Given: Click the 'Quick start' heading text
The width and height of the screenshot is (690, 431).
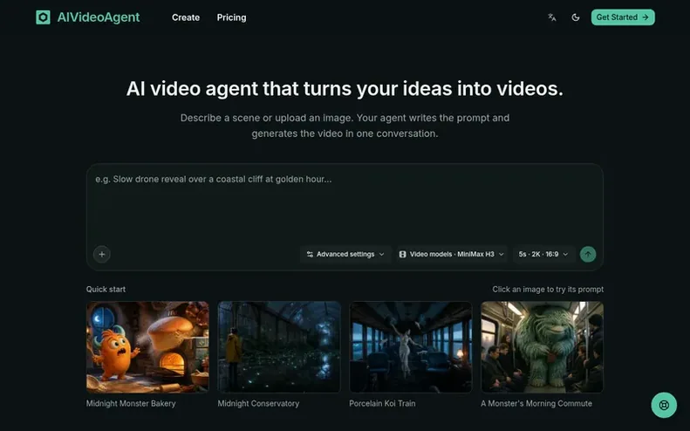Looking at the screenshot, I should [106, 290].
